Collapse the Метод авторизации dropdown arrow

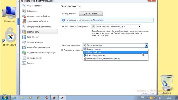point(146,45)
